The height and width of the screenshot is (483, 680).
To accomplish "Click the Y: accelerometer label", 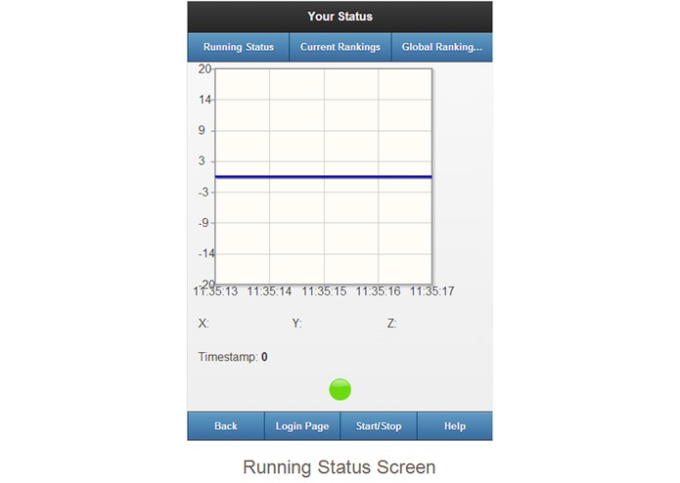I will click(x=296, y=324).
